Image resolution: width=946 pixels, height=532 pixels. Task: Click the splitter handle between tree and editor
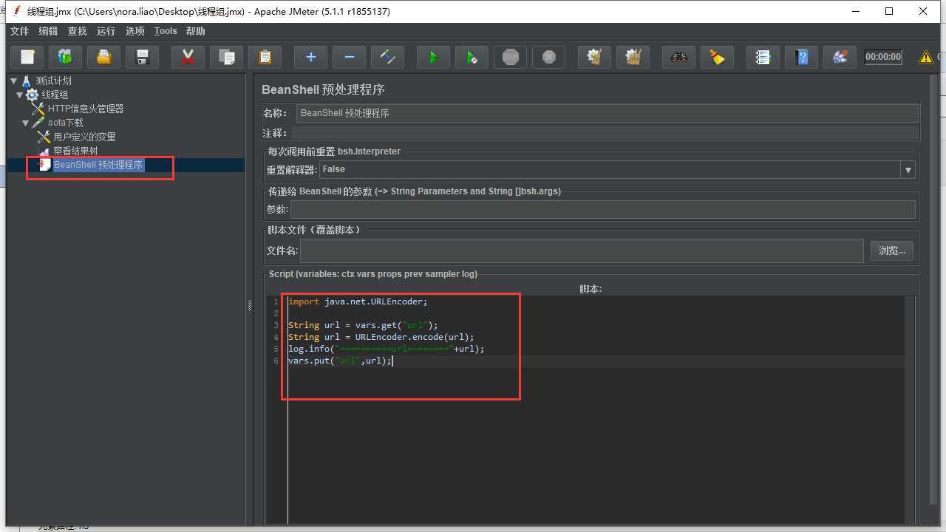tap(250, 305)
